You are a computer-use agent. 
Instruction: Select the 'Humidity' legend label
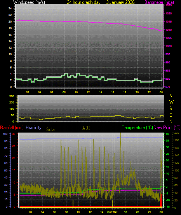click(x=33, y=128)
